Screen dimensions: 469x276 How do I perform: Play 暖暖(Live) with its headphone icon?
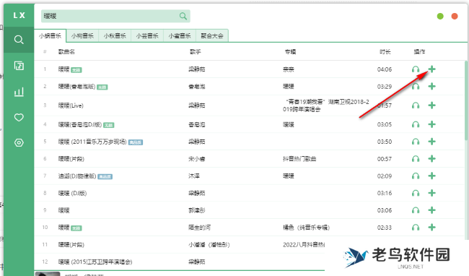pos(416,105)
